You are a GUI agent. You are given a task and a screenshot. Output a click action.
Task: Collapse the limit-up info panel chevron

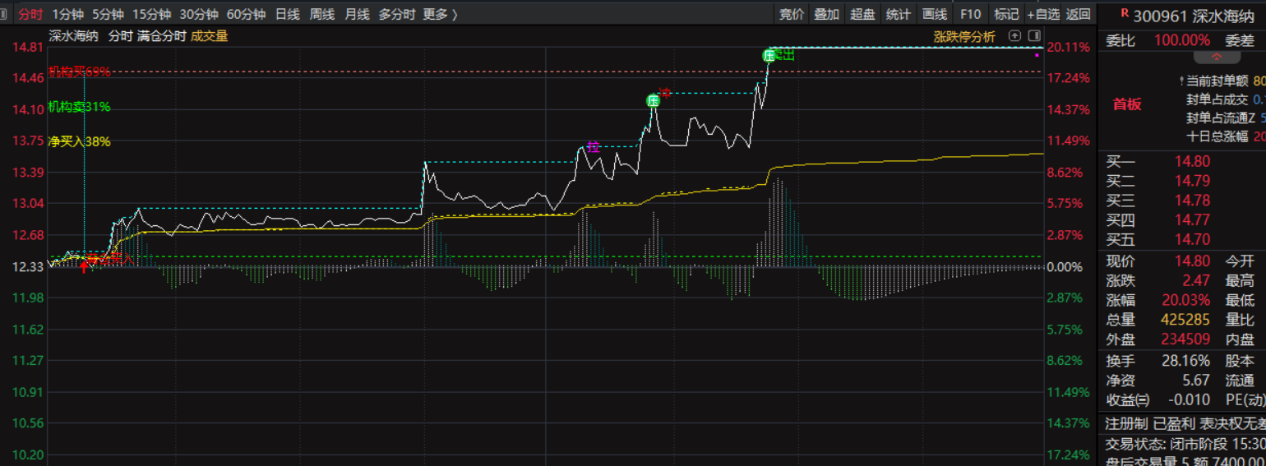(x=1217, y=58)
